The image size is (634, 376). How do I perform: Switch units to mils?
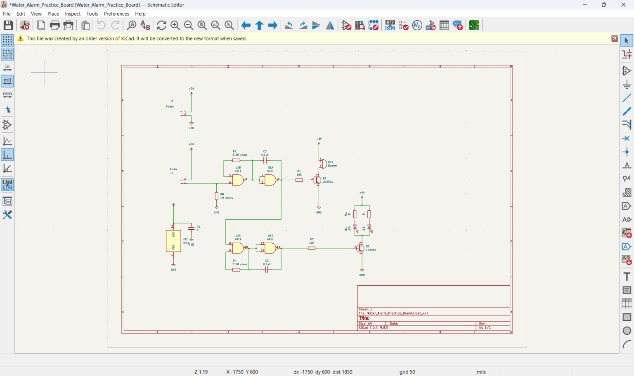click(x=7, y=81)
